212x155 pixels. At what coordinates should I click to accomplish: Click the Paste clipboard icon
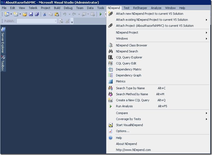tap(57, 14)
